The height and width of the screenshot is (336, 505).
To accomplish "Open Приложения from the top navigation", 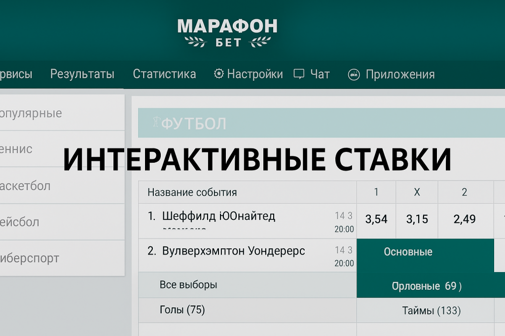I will coord(400,75).
